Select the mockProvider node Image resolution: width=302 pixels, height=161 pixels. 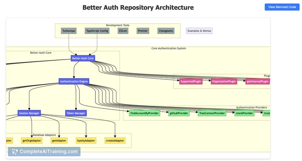[245, 113]
